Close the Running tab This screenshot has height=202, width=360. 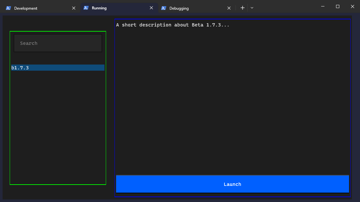point(151,8)
